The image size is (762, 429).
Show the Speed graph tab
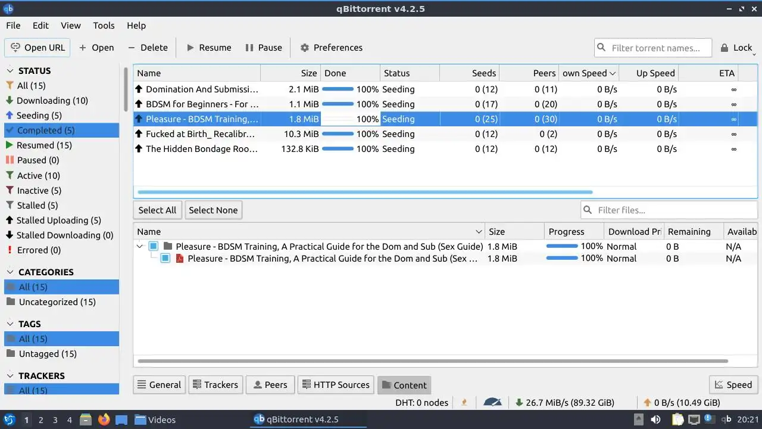click(x=733, y=385)
